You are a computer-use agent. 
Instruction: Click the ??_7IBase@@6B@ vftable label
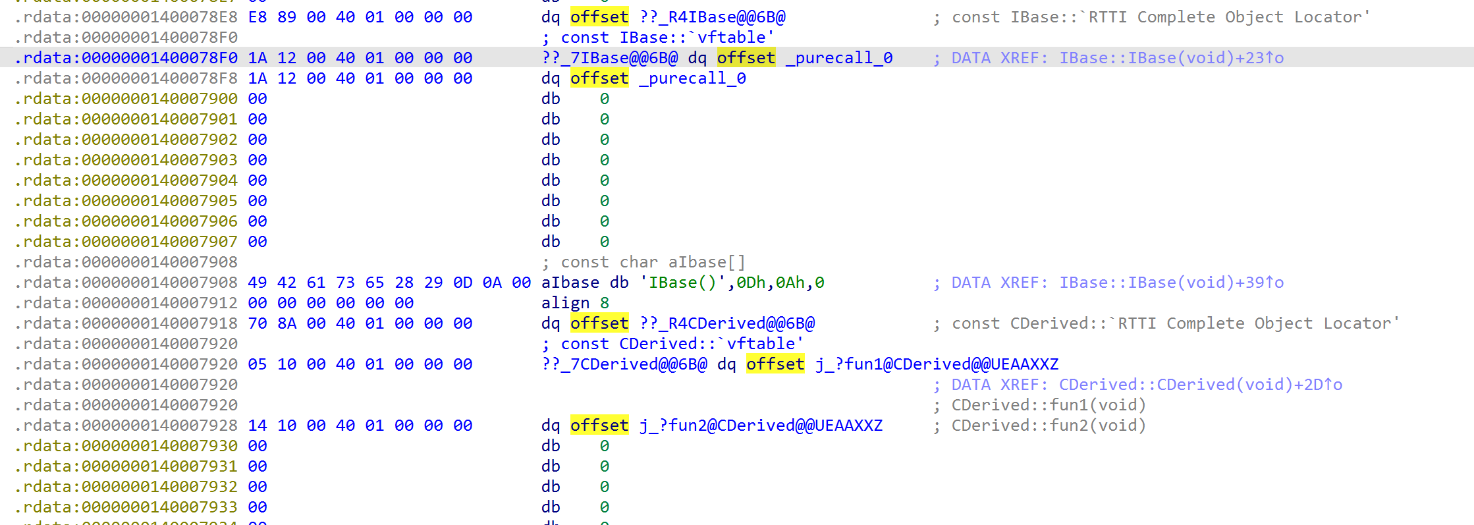610,58
